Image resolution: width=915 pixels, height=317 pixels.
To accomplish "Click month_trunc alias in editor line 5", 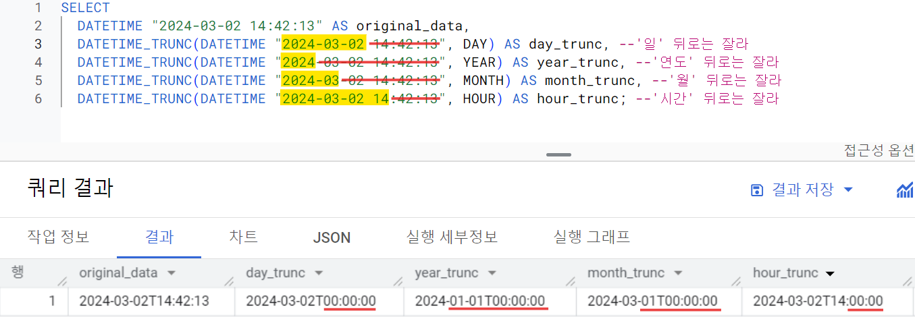I will click(590, 81).
